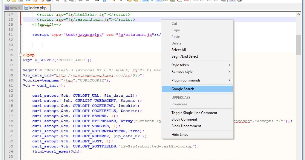This screenshot has width=305, height=160.
Task: Open the Remove style submenu
Action: pos(197,72)
